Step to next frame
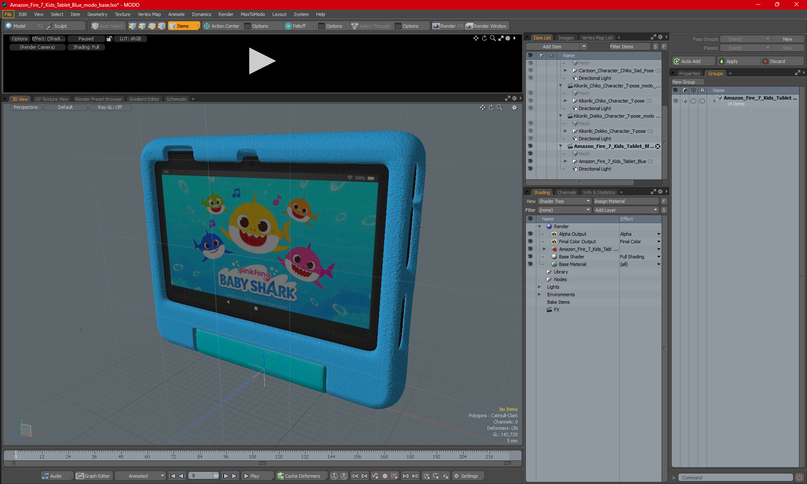Viewport: 807px width, 484px height. (225, 476)
